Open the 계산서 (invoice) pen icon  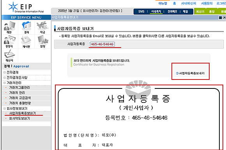pyautogui.click(x=9, y=56)
